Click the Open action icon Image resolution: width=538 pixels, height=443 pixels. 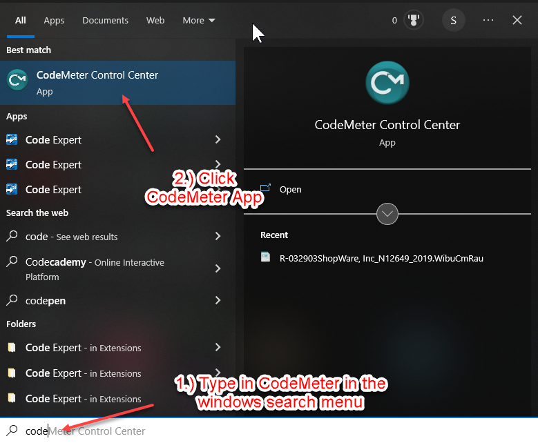click(265, 188)
